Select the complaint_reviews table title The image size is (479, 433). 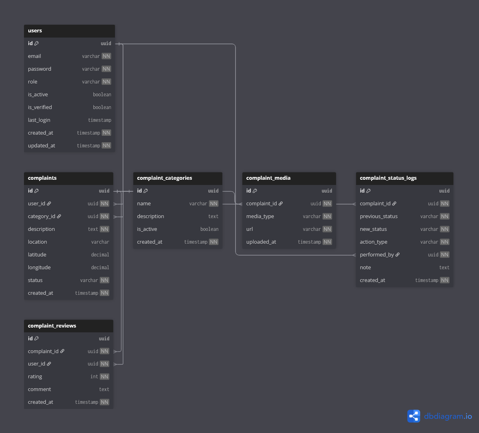(52, 326)
